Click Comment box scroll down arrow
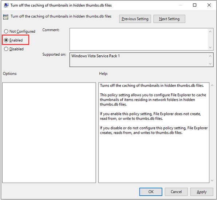The width and height of the screenshot is (217, 200). click(x=210, y=47)
